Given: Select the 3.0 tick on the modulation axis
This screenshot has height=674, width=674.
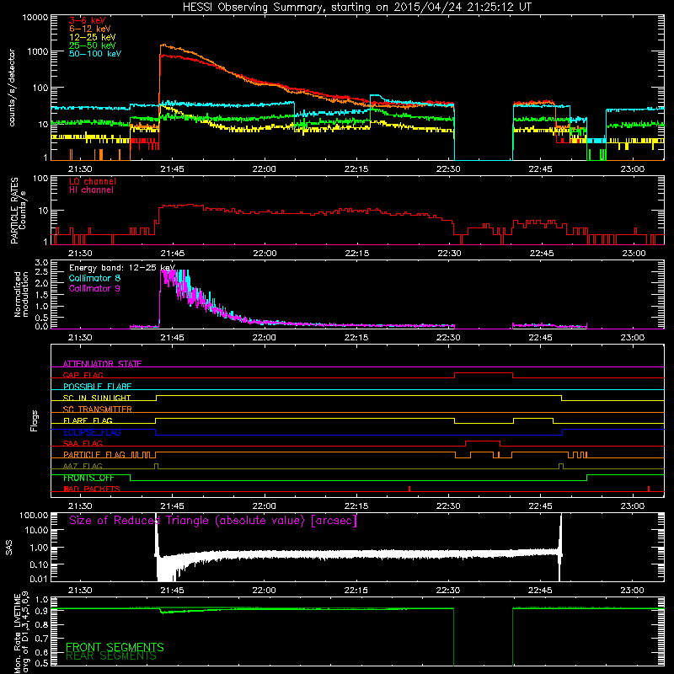Looking at the screenshot, I should (41, 263).
